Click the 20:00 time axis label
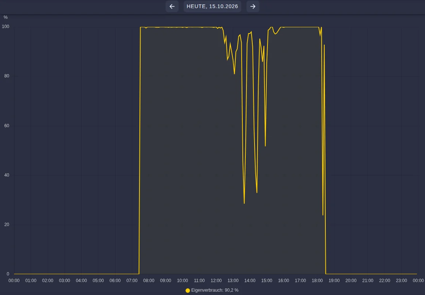The height and width of the screenshot is (295, 425). coord(351,280)
